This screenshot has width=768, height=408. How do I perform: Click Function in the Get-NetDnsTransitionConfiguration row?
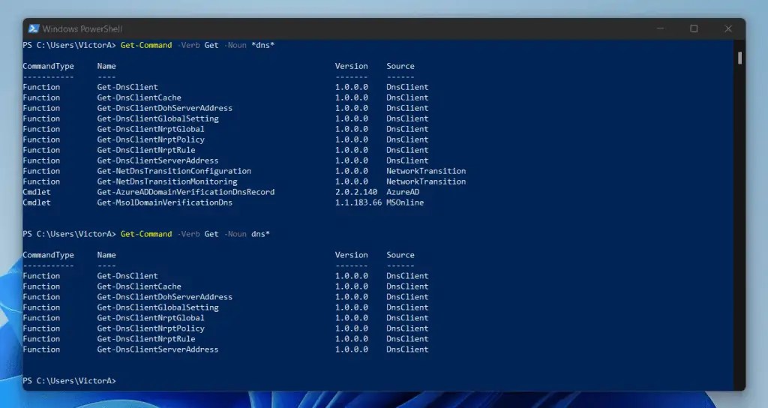coord(41,171)
